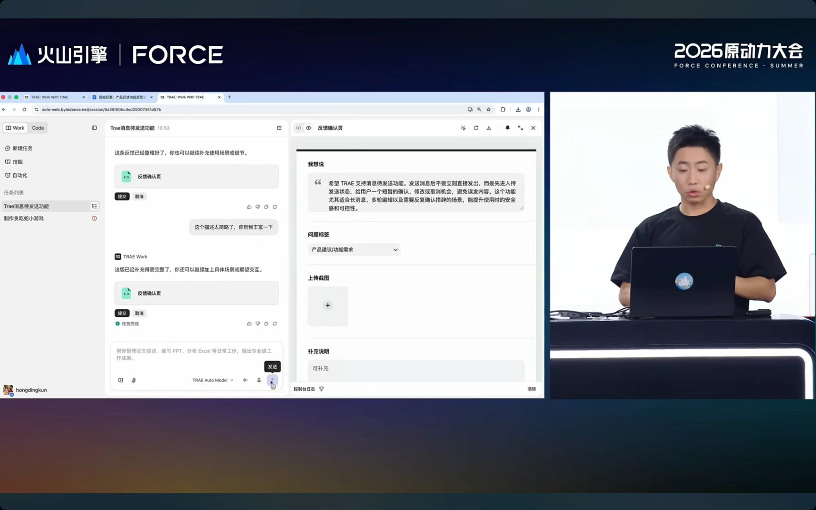Image resolution: width=816 pixels, height=510 pixels.
Task: Switch preview to code view
Action: (298, 128)
